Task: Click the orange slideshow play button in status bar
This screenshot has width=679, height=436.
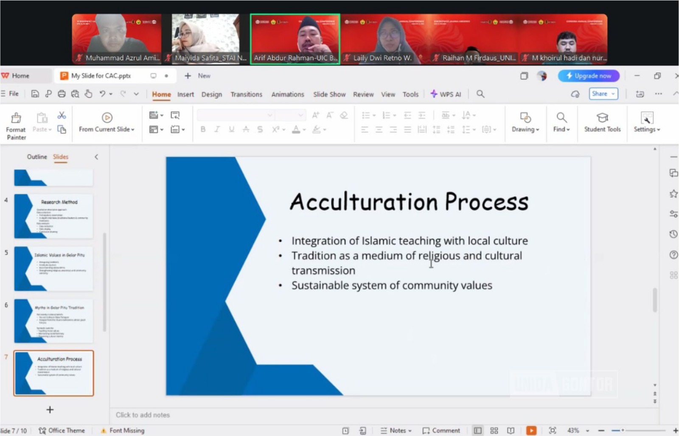Action: pos(530,430)
